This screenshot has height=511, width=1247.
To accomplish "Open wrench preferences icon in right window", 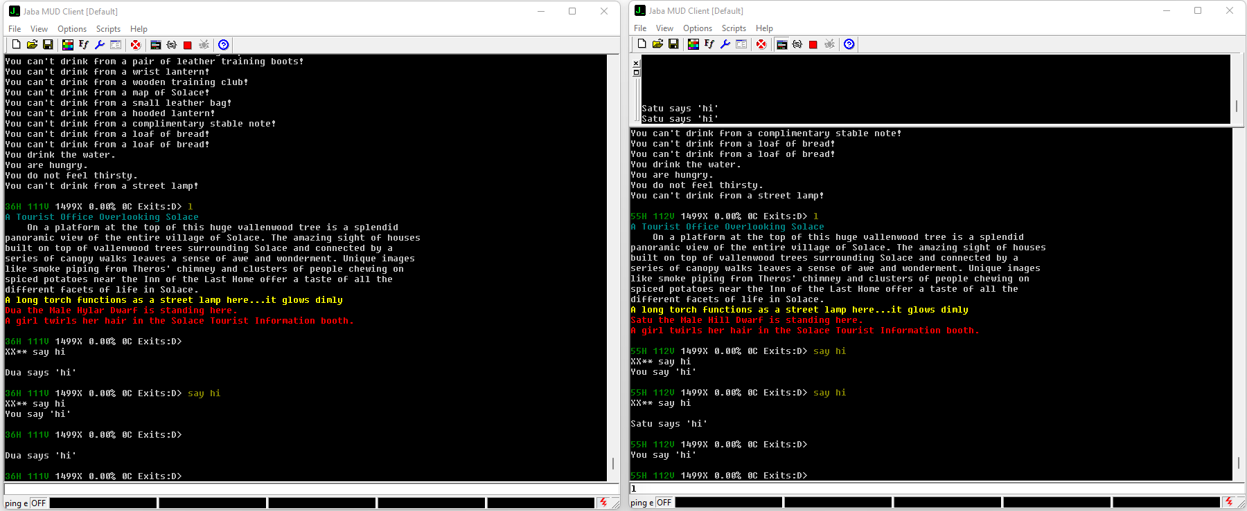I will click(x=725, y=44).
